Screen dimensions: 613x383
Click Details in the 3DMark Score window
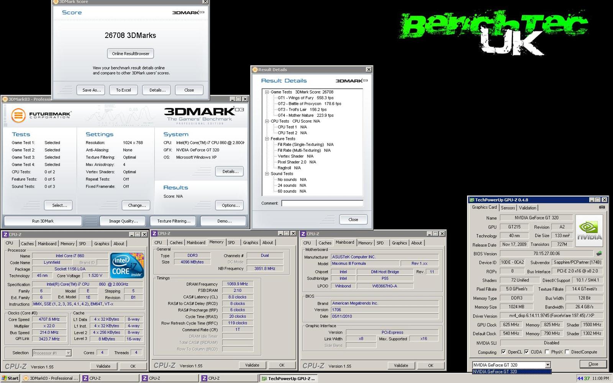pos(157,90)
